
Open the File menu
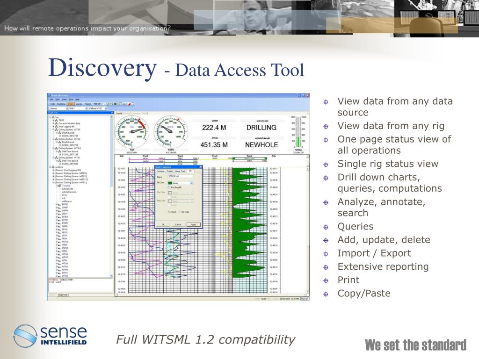pos(51,99)
